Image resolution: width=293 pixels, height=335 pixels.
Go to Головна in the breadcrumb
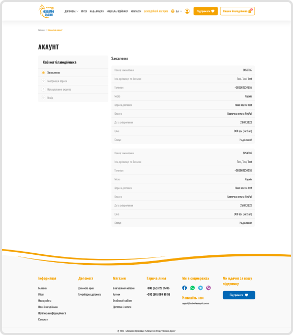pyautogui.click(x=41, y=30)
